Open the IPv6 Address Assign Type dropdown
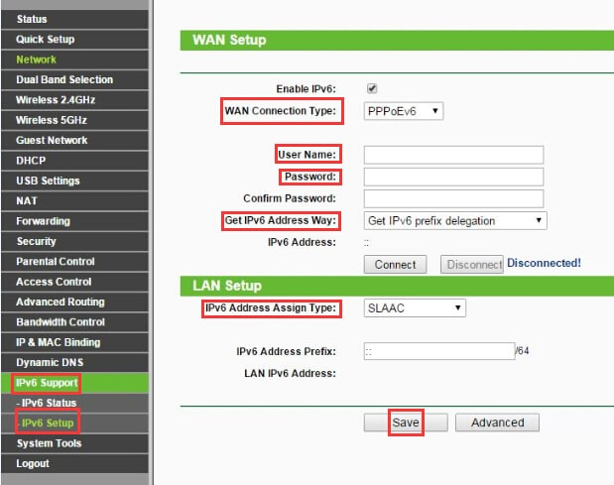Screen dimensions: 614x485 [414, 308]
